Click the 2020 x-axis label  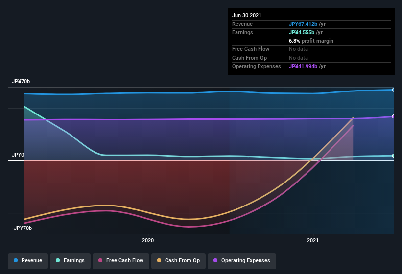pos(148,240)
